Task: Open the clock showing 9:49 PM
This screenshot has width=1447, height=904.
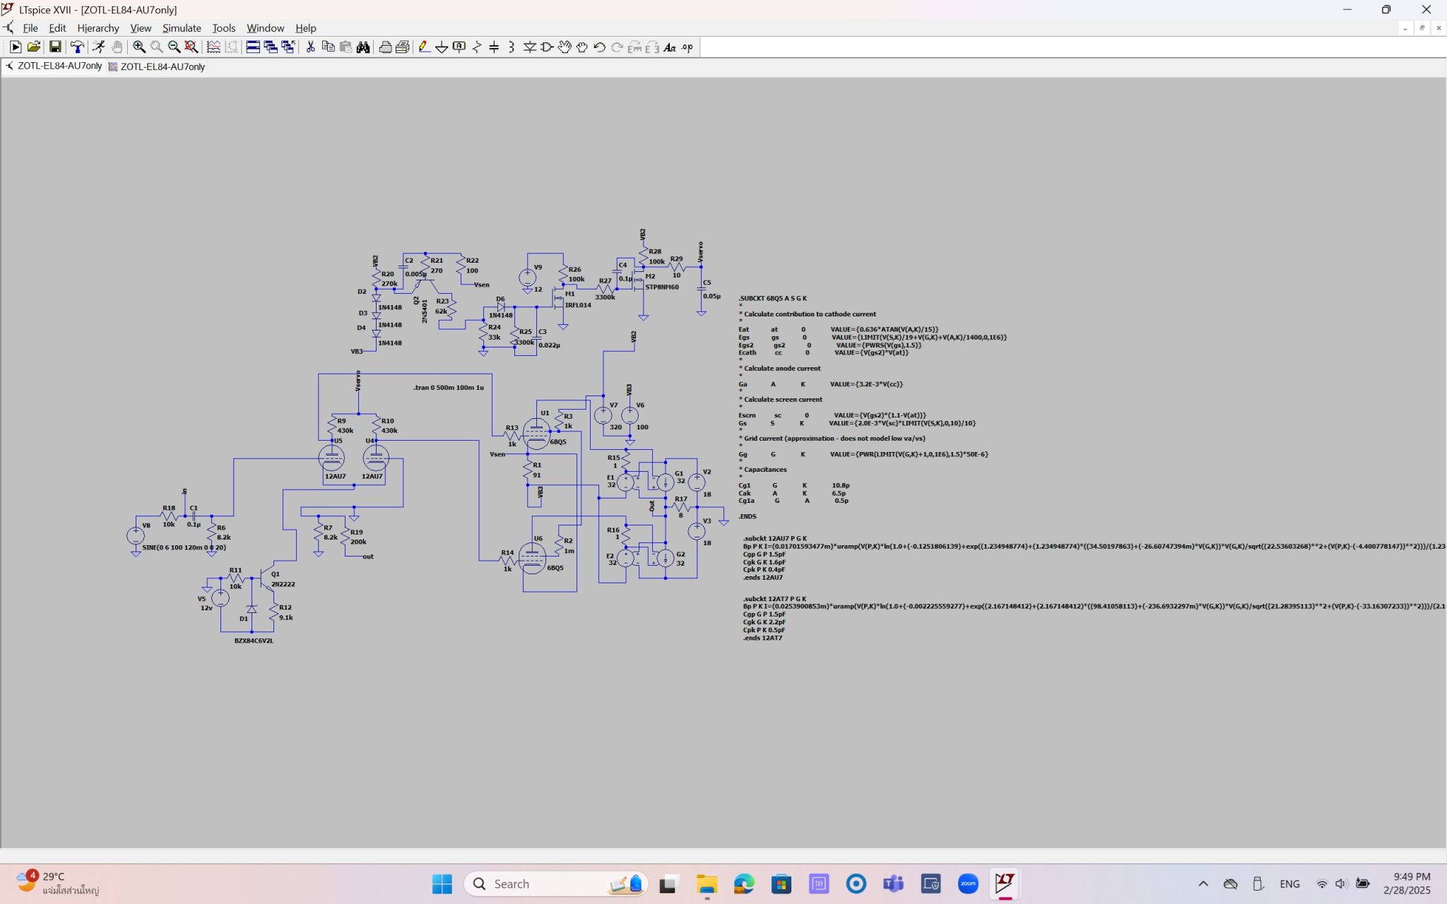Action: point(1407,883)
